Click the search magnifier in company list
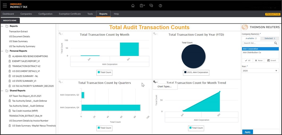The image size is (282, 135). click(276, 43)
